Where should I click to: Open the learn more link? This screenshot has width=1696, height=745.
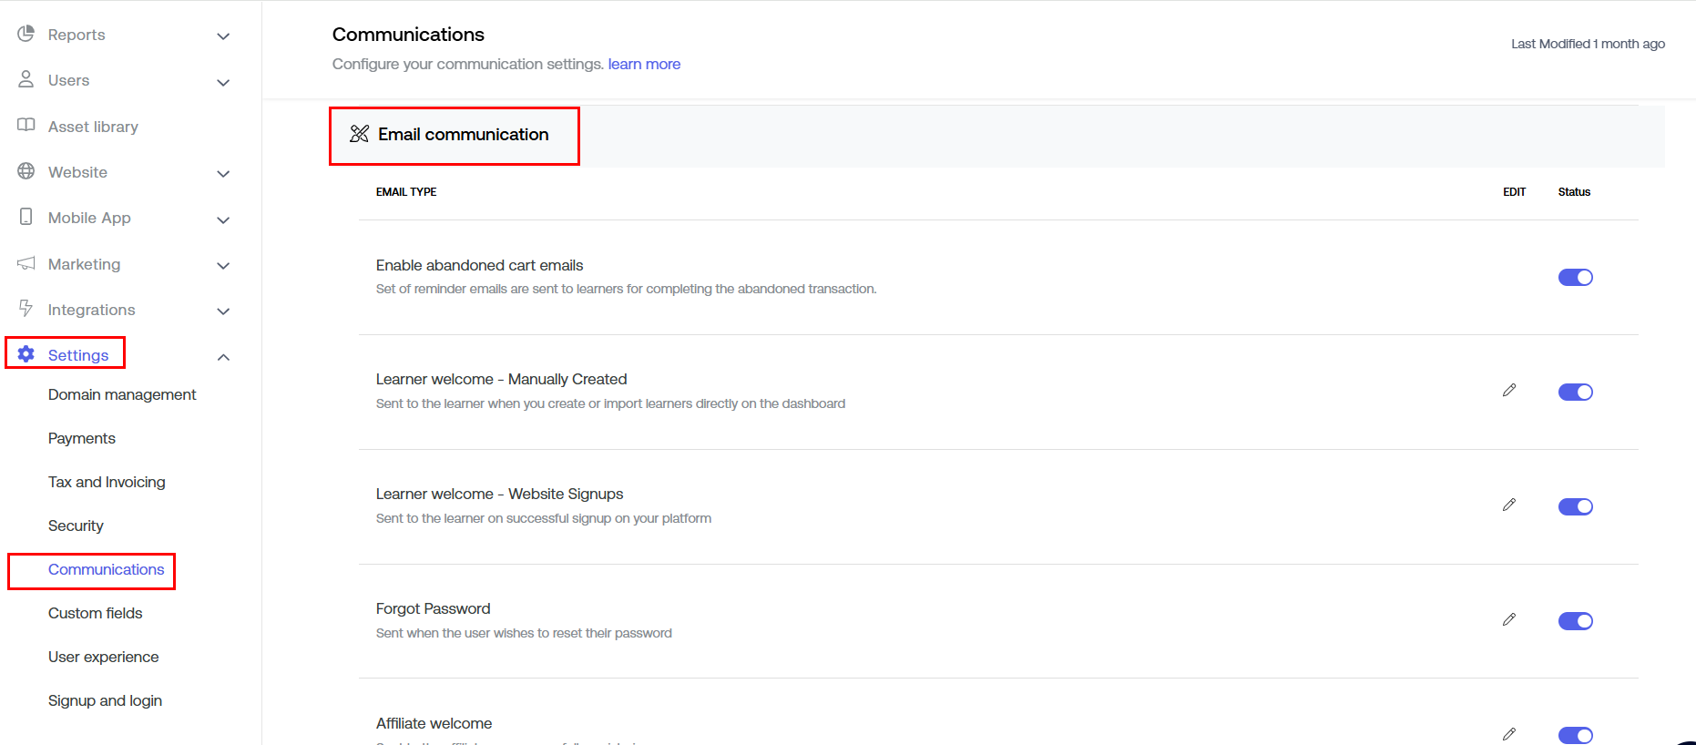click(644, 64)
